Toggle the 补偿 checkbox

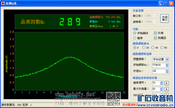tap(155, 33)
